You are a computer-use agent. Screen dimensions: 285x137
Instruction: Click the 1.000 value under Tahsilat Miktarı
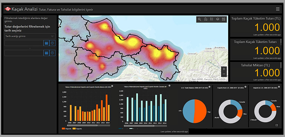coord(267,73)
